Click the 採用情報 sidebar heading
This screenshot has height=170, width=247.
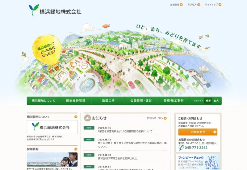pyautogui.click(x=33, y=149)
